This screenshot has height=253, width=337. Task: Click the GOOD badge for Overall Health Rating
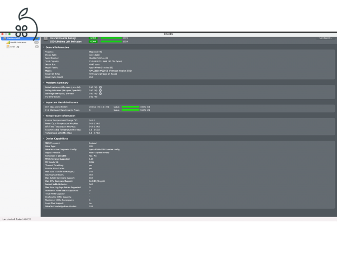93,38
